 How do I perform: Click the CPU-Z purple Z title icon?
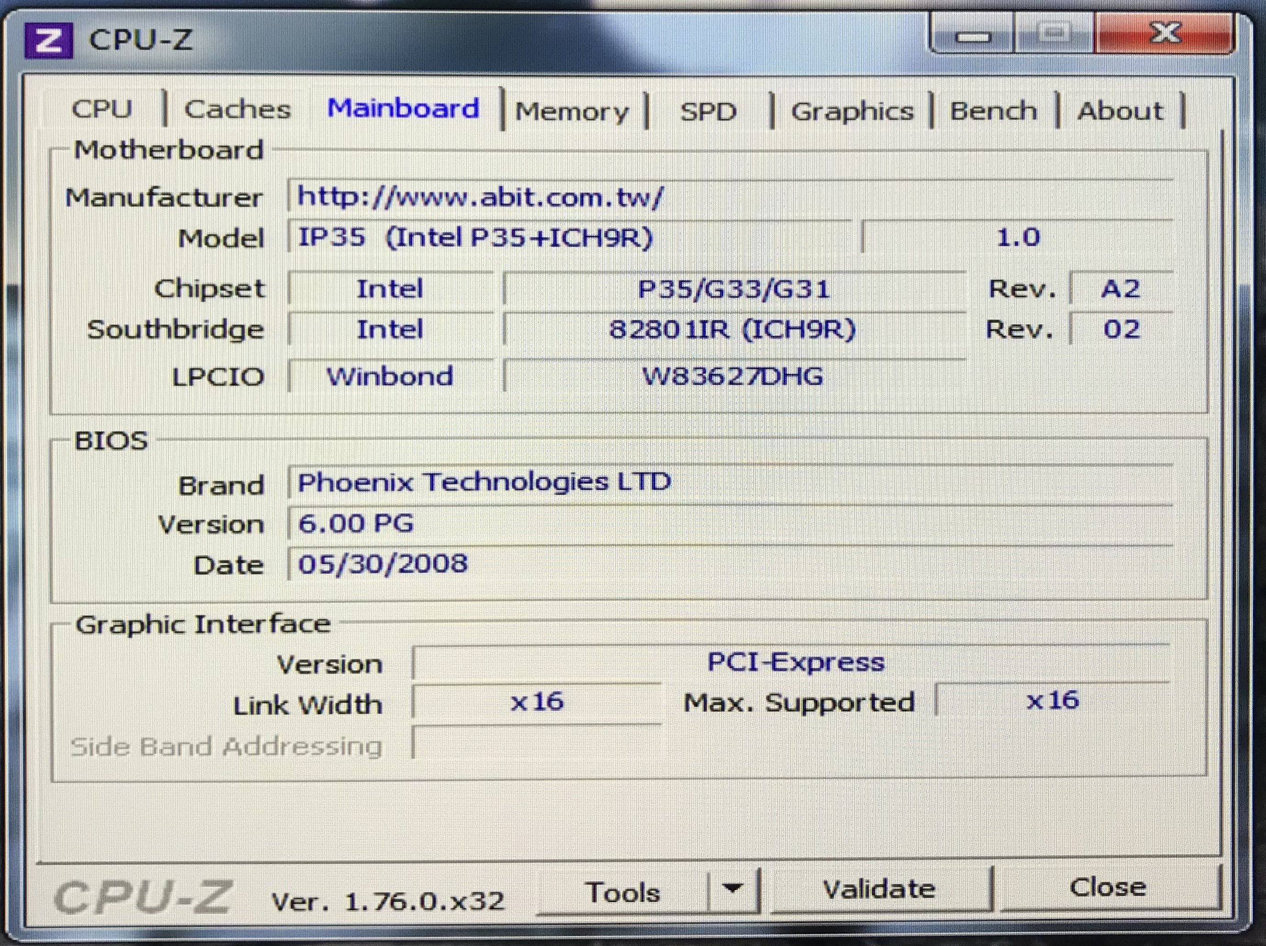(48, 40)
